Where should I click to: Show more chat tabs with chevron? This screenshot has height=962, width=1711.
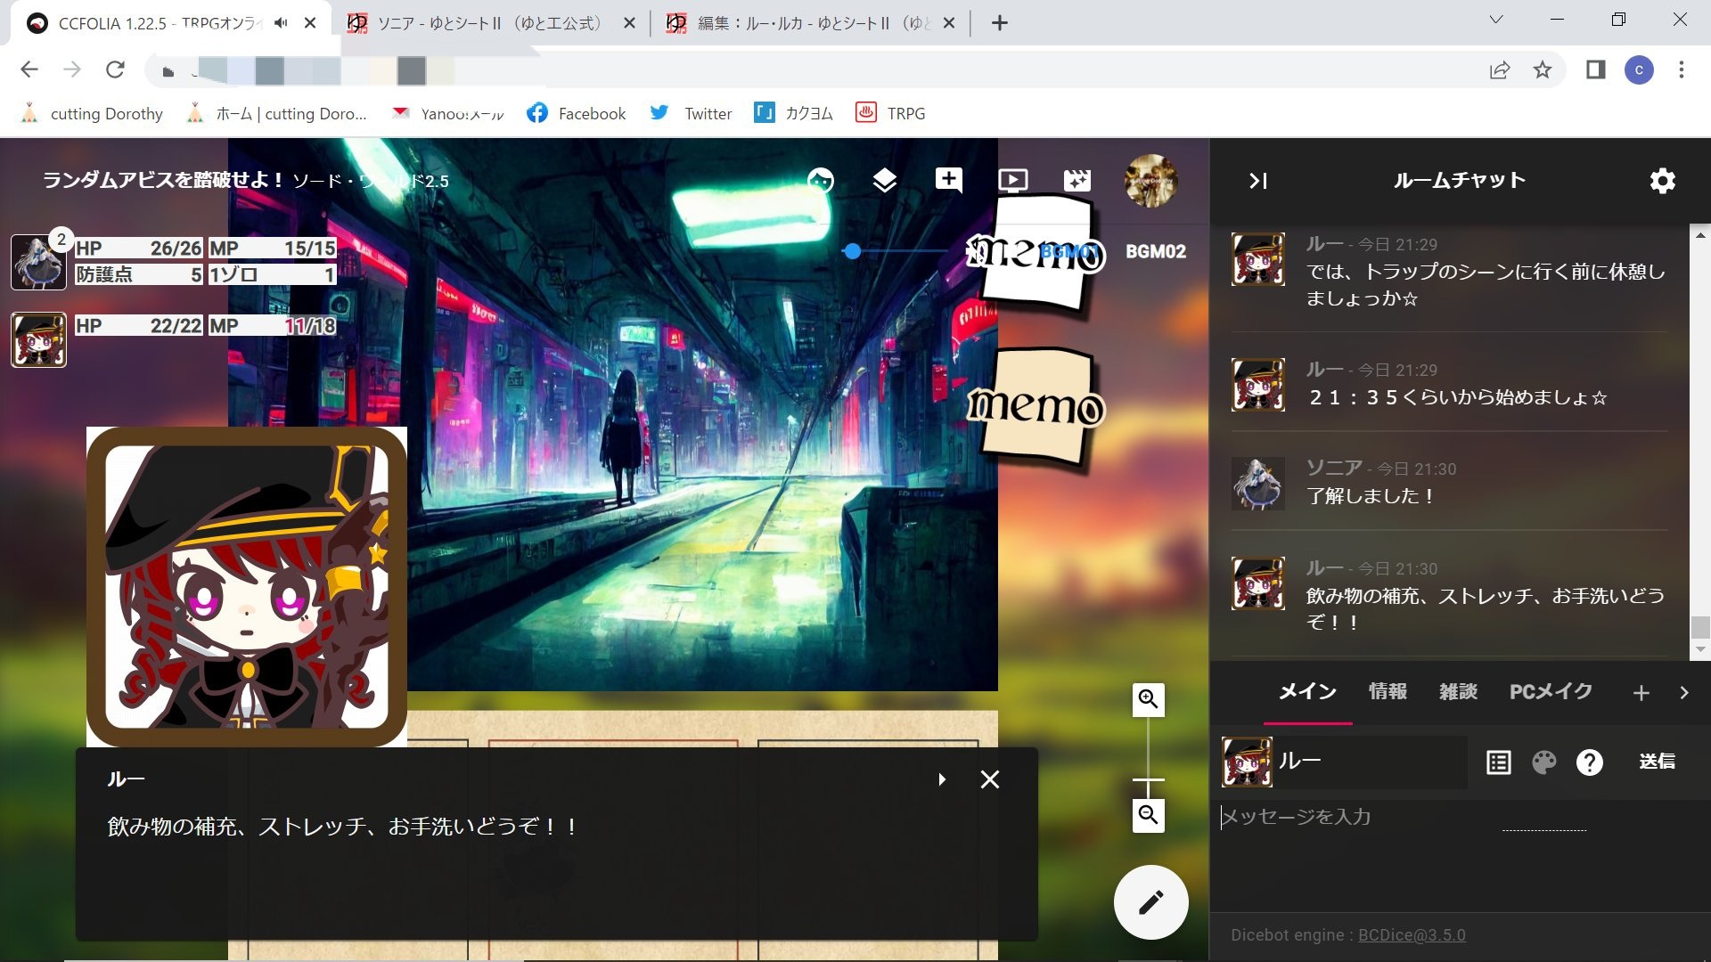1683,692
